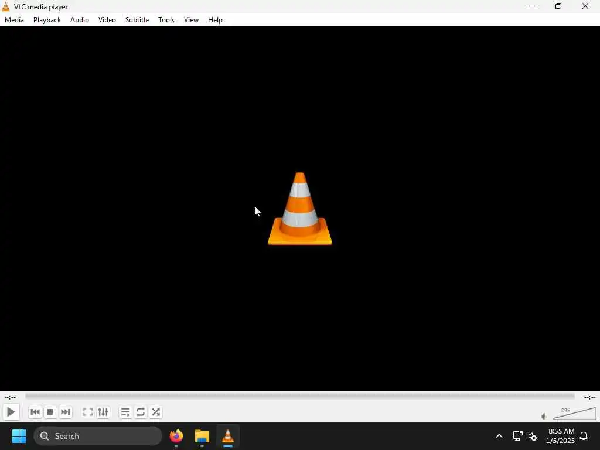The height and width of the screenshot is (450, 600).
Task: Open File Explorer from the taskbar
Action: click(202, 436)
